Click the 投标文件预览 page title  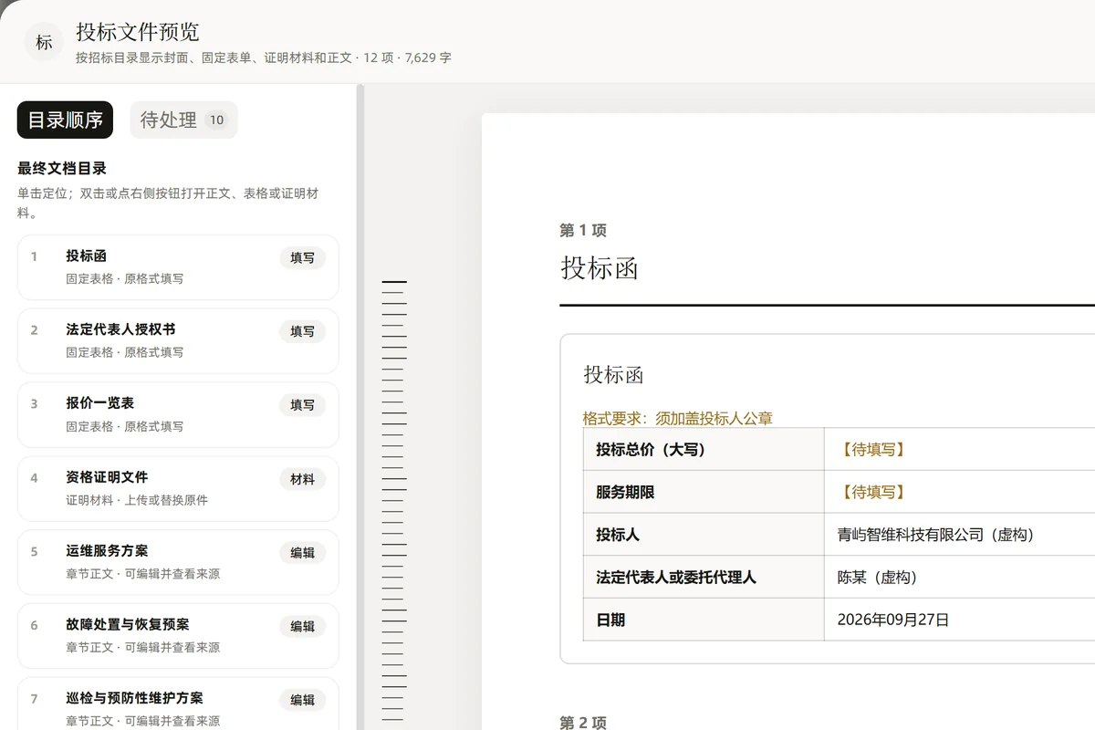pos(138,32)
